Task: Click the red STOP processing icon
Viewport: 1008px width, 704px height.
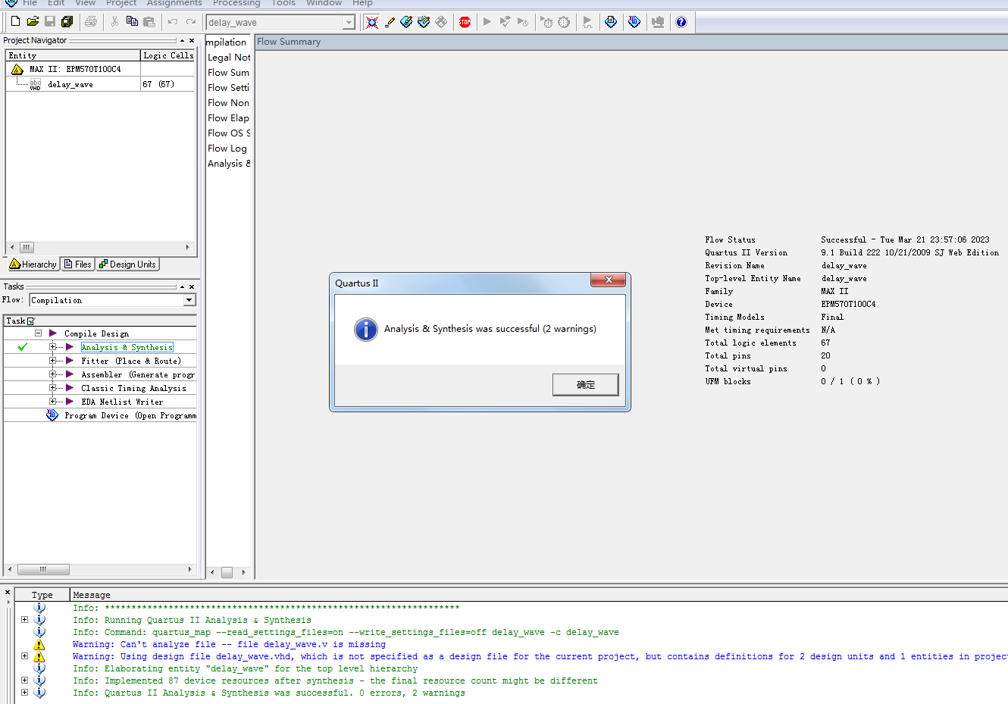Action: (465, 22)
